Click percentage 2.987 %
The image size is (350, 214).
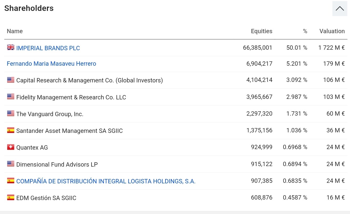coord(297,97)
